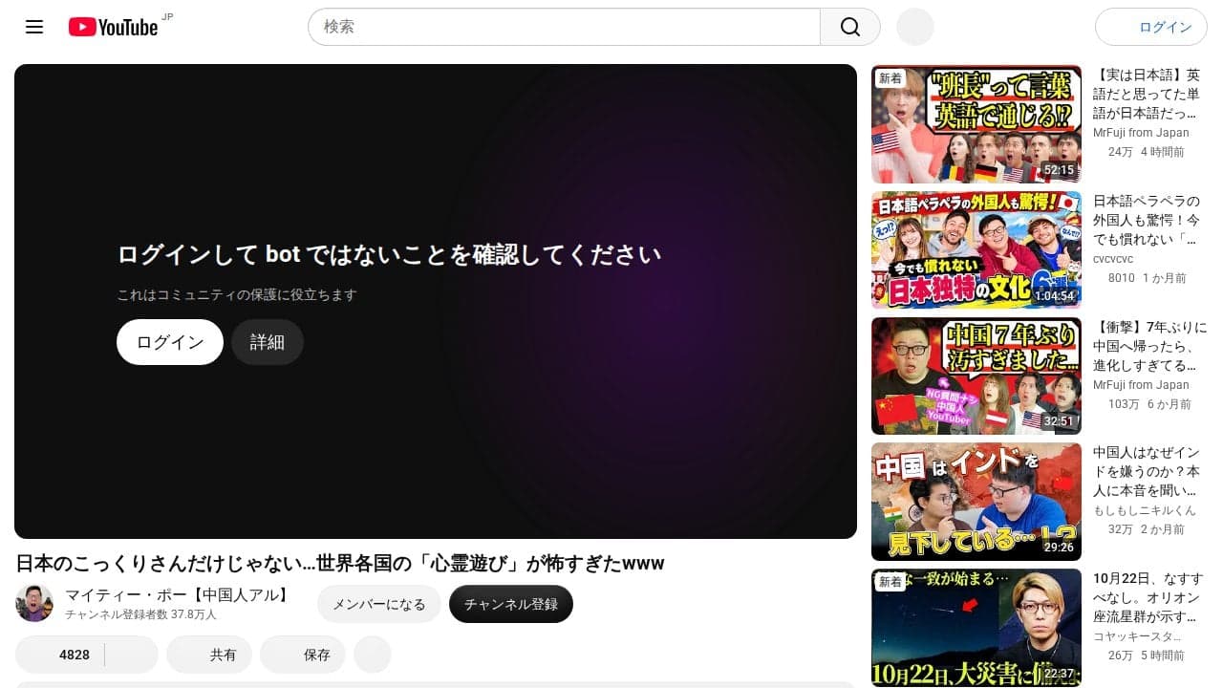Image resolution: width=1223 pixels, height=688 pixels.
Task: Click the magnifier search button
Action: coord(850,27)
